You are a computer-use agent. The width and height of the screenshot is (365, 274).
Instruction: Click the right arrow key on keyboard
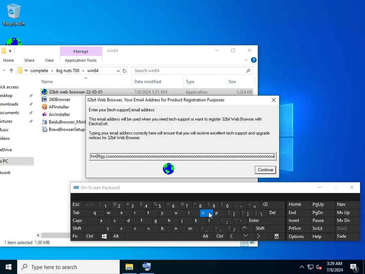pyautogui.click(x=258, y=236)
